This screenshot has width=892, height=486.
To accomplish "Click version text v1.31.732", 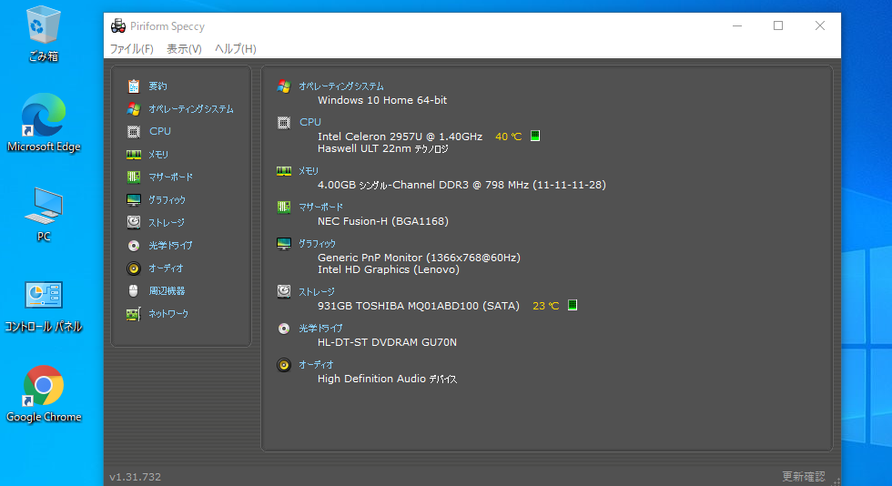I will [136, 477].
